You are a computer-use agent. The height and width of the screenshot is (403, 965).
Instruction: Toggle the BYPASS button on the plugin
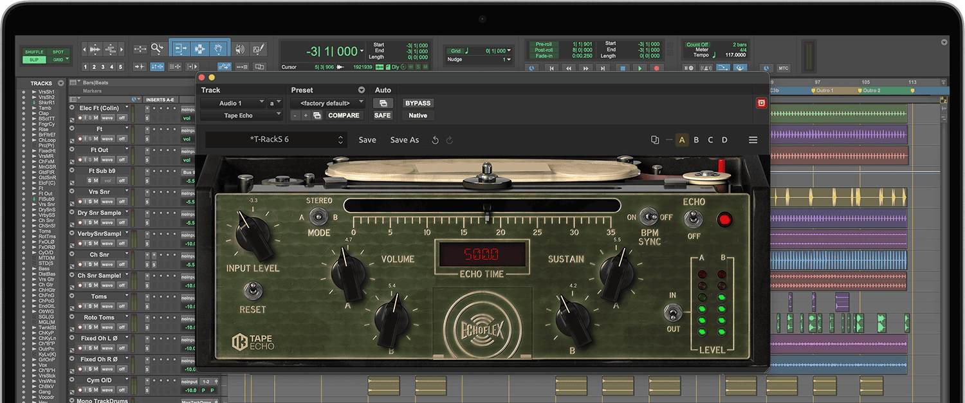tap(417, 103)
